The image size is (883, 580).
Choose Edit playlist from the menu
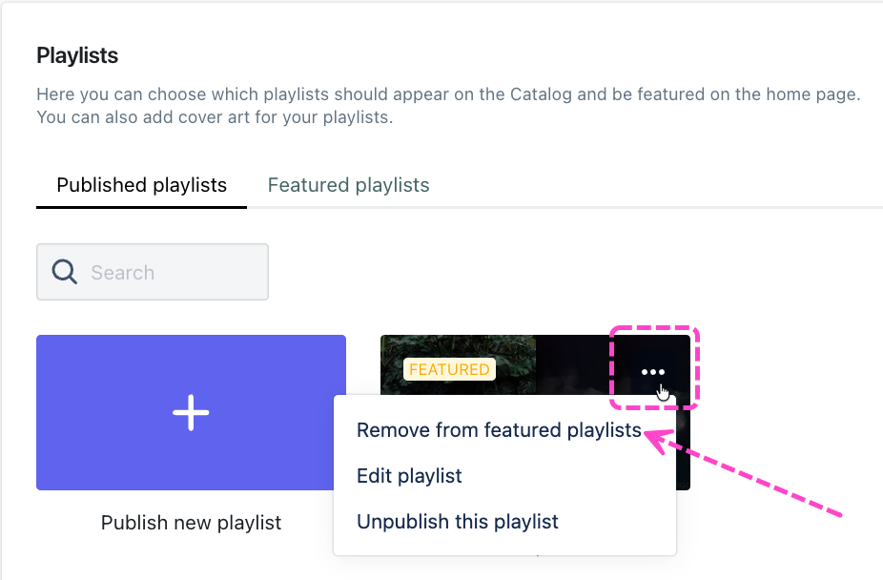click(x=409, y=476)
